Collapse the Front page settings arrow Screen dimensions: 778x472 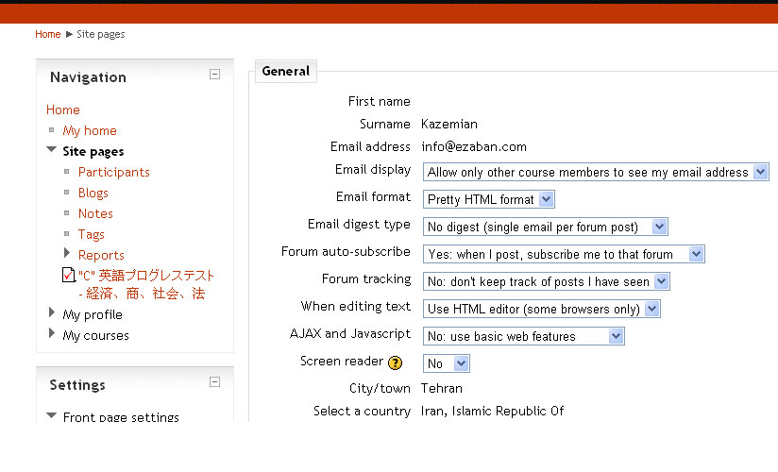click(51, 417)
